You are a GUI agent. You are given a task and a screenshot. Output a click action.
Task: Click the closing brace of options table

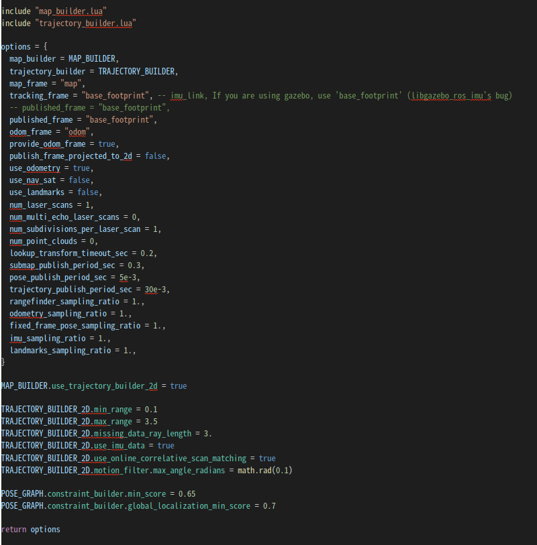coord(3,362)
